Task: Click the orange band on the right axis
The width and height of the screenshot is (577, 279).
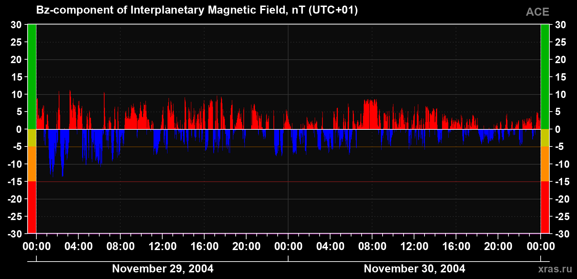Action: (x=545, y=164)
